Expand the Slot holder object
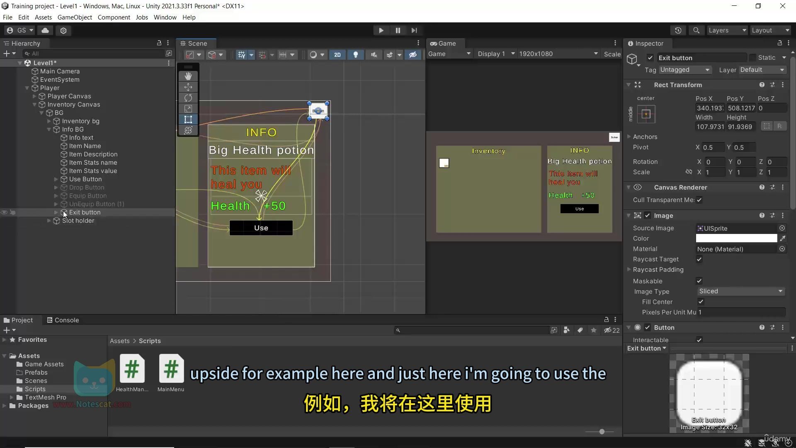 click(49, 221)
